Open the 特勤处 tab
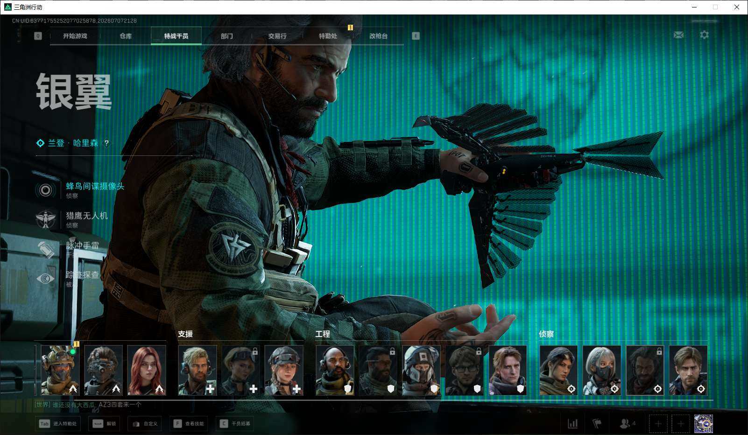 point(328,36)
